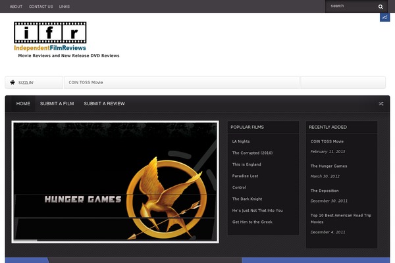This screenshot has width=395, height=263.
Task: Open Get Him to the Greek
Action: coord(252,222)
